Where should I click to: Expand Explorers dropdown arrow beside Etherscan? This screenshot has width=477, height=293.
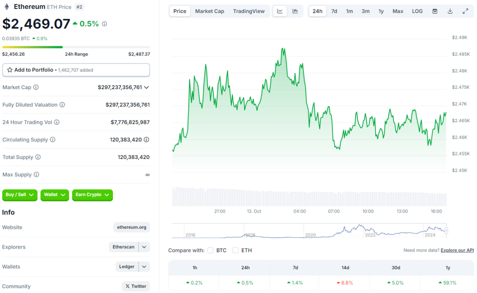(x=144, y=247)
